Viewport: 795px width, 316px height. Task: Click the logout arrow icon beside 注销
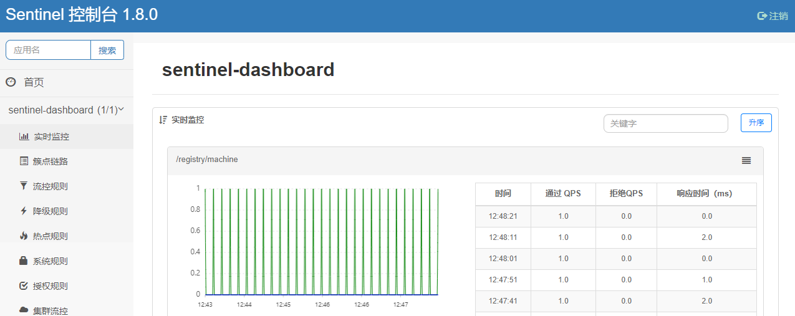761,16
